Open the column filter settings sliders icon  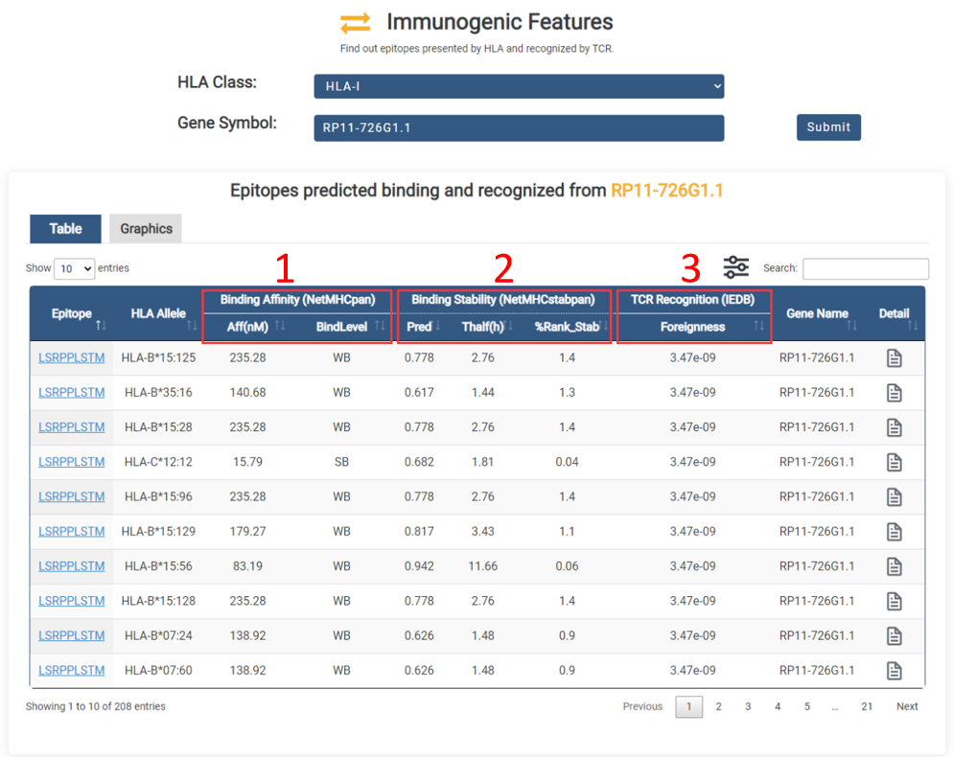coord(736,267)
